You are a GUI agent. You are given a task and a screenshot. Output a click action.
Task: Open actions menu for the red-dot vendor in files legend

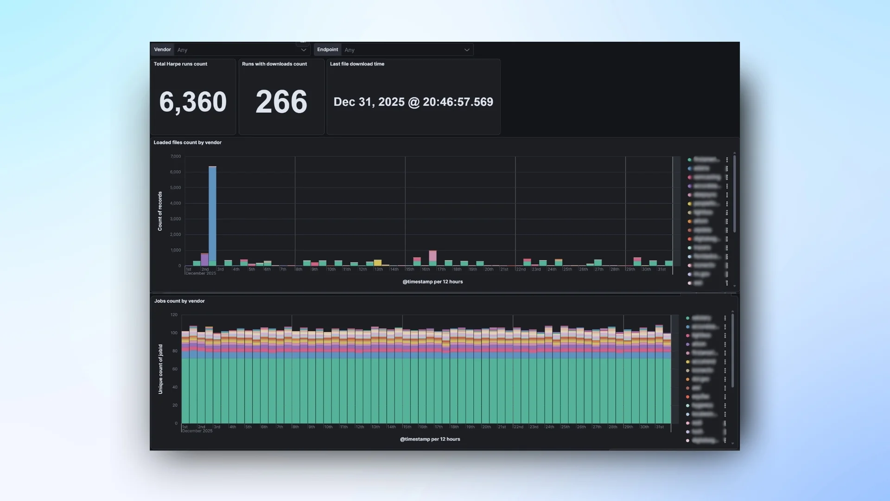(x=727, y=238)
